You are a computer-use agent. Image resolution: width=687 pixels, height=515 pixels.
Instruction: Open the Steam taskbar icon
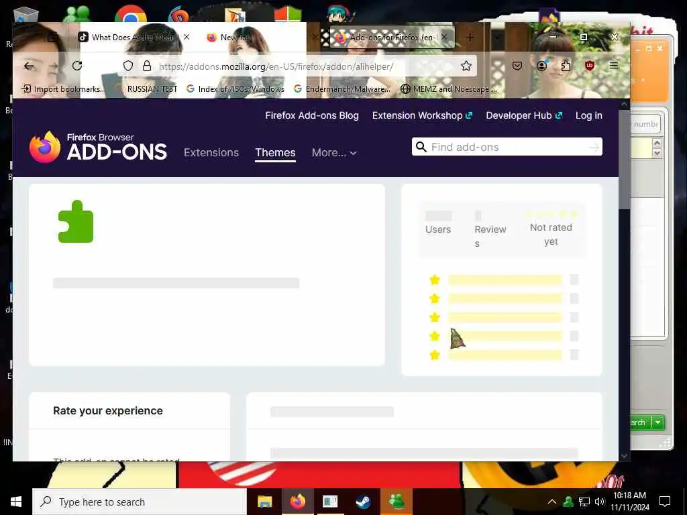(x=363, y=502)
